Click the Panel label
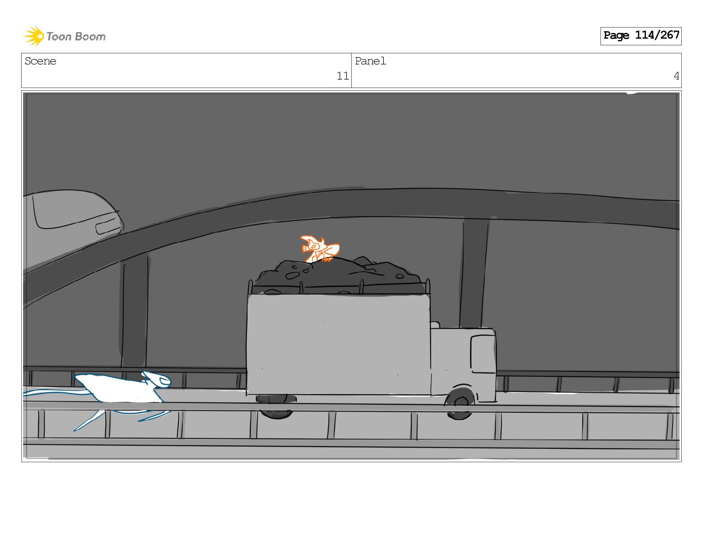 click(371, 61)
